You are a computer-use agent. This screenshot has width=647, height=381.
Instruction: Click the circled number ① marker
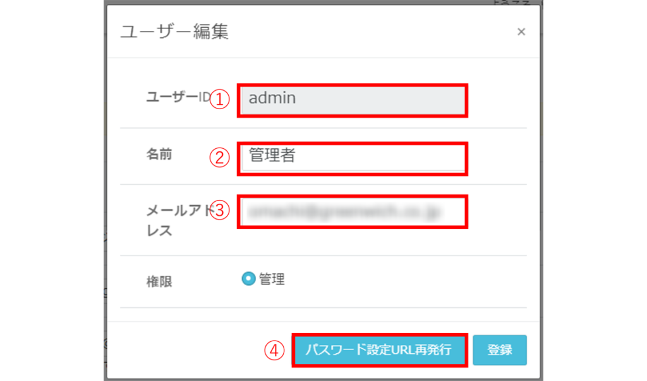(x=219, y=99)
